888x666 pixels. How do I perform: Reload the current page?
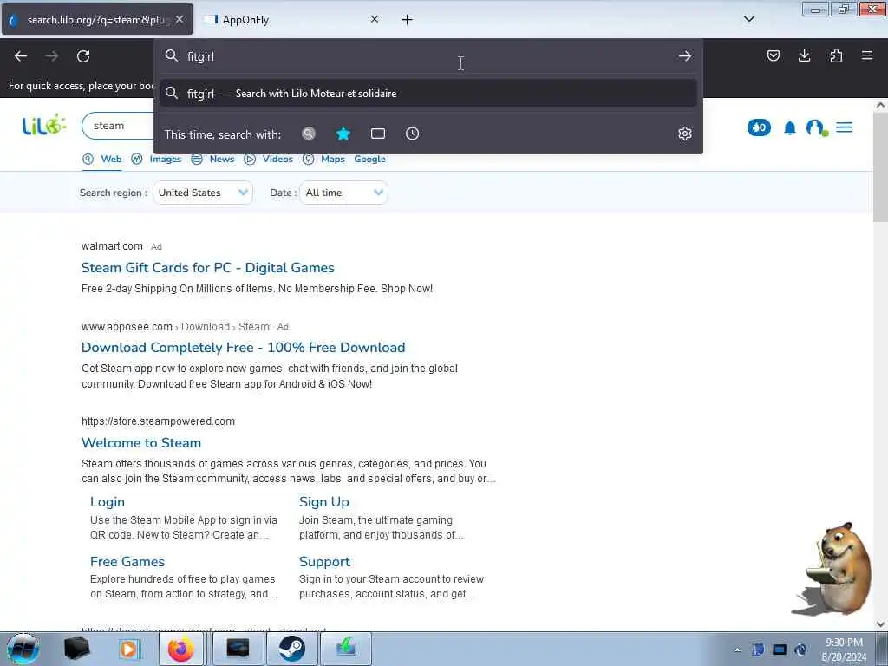[83, 56]
